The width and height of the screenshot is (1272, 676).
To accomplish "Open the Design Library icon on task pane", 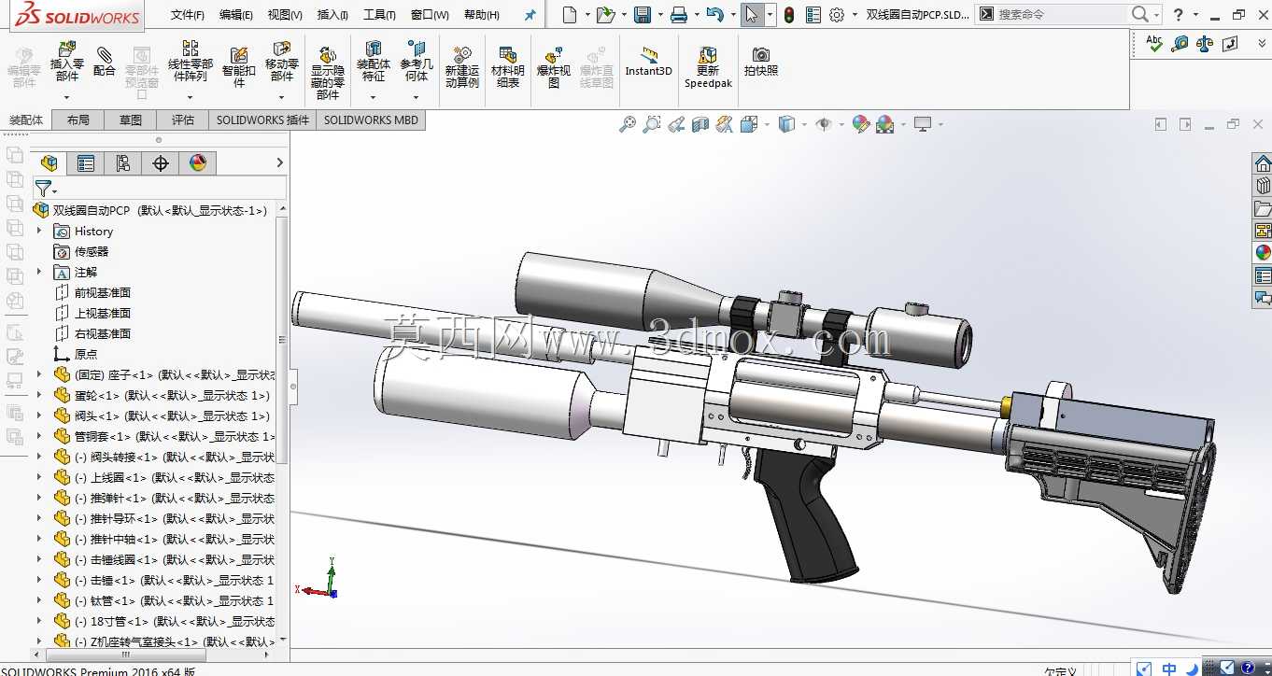I will pyautogui.click(x=1263, y=186).
